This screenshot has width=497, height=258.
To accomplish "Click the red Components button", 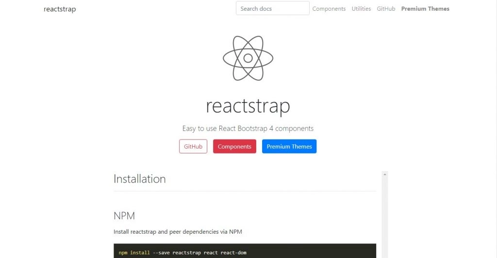I will 234,146.
